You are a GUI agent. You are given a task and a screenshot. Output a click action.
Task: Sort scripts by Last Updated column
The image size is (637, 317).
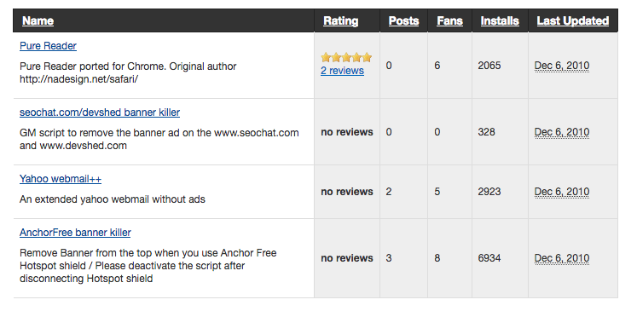(x=573, y=20)
